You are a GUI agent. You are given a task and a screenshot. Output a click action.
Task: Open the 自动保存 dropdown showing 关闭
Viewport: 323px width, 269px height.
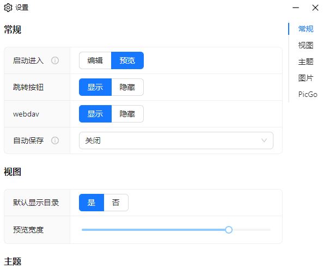tap(176, 140)
